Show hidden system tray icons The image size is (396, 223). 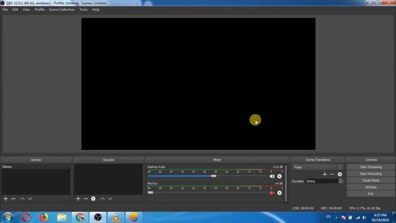(337, 217)
